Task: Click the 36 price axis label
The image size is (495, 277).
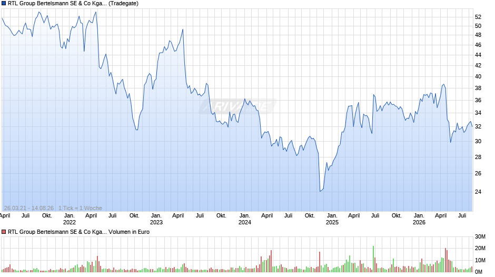Action: [x=478, y=100]
